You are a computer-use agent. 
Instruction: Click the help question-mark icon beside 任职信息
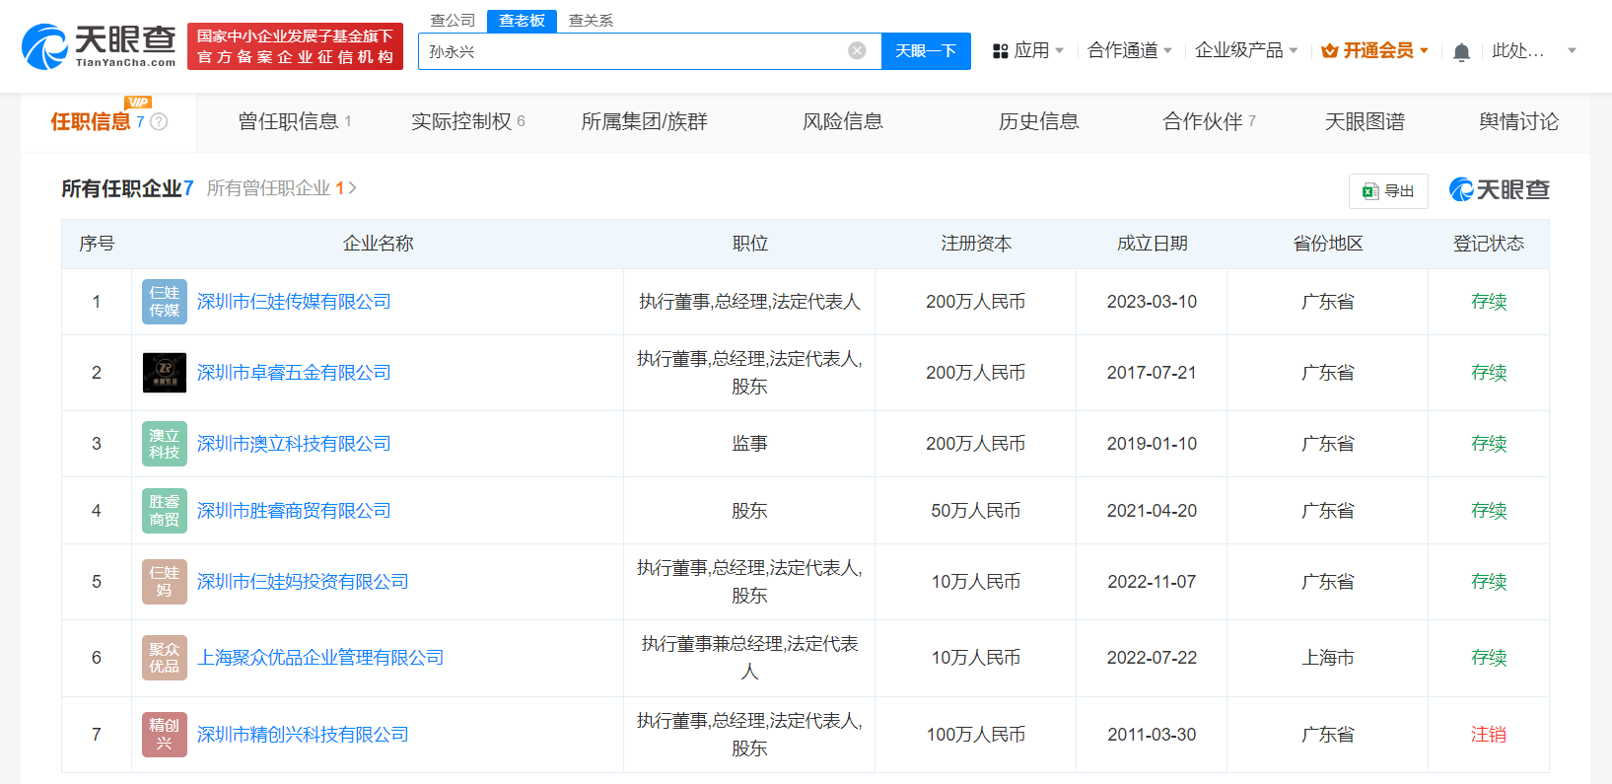click(x=159, y=121)
